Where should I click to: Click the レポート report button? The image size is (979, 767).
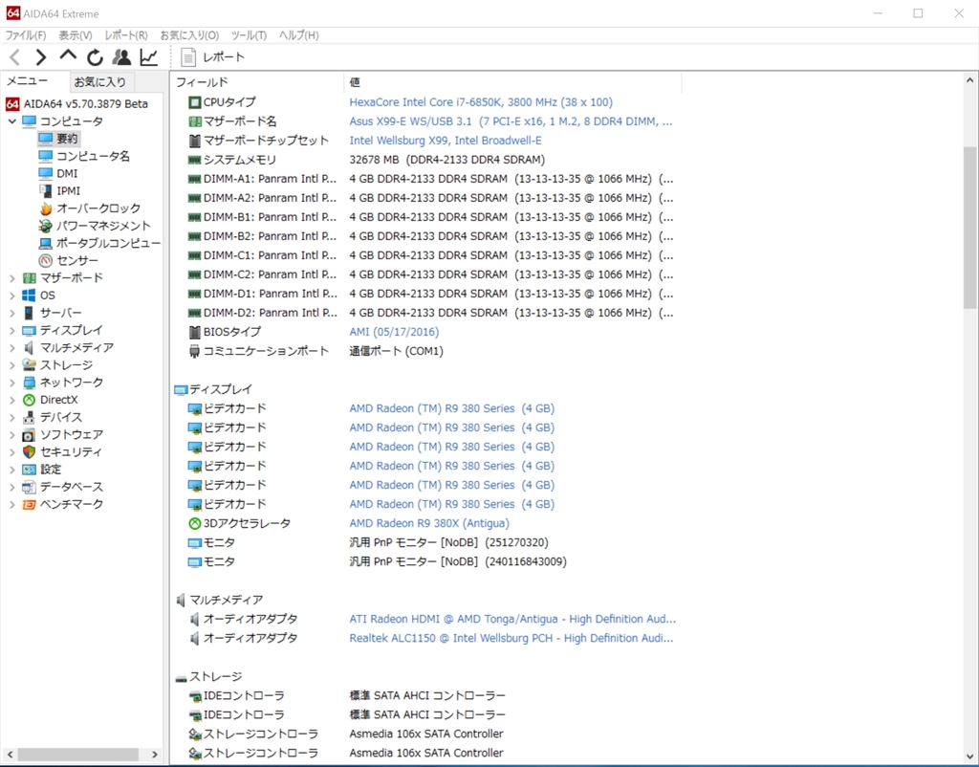213,57
